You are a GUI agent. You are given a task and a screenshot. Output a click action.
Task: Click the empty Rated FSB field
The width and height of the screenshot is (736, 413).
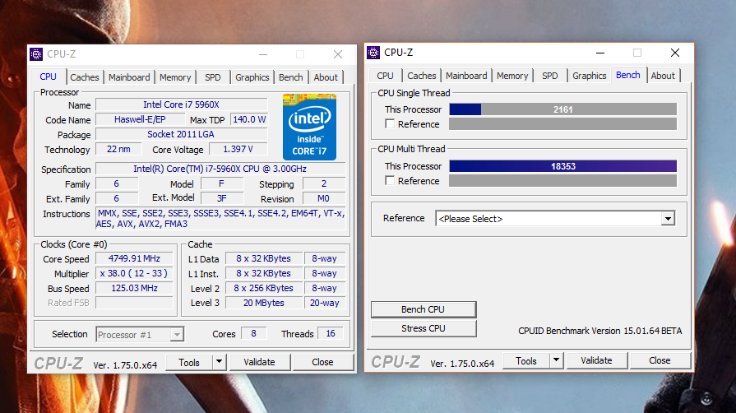coord(134,303)
